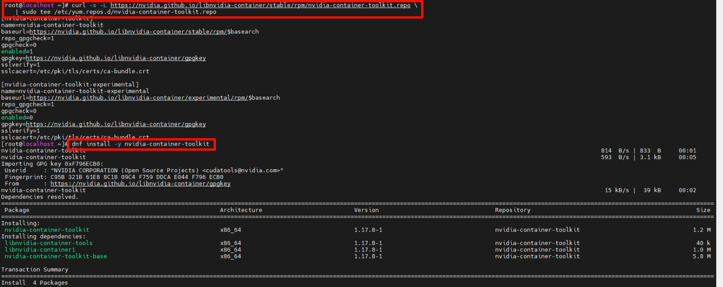Viewport: 723px width, 287px height.
Task: Click the '00:02' elapsed time
Action: pyautogui.click(x=687, y=190)
